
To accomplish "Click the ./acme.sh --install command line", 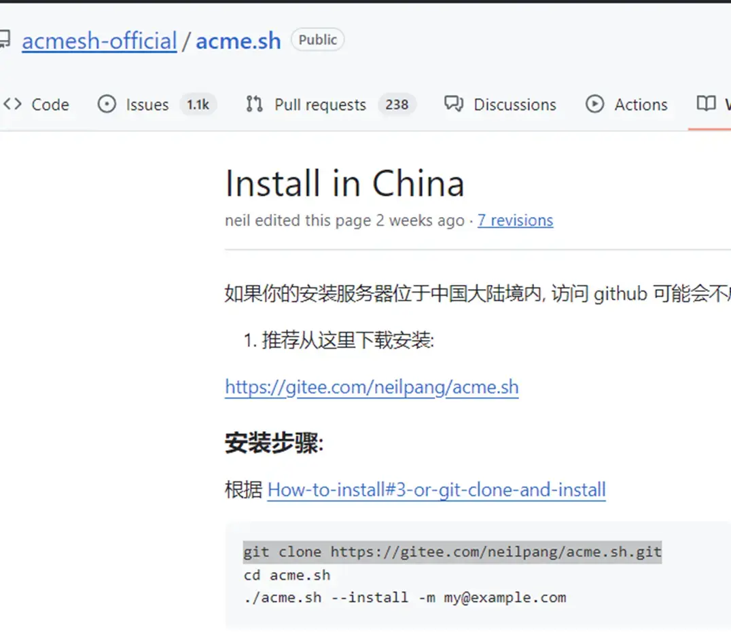I will 404,597.
